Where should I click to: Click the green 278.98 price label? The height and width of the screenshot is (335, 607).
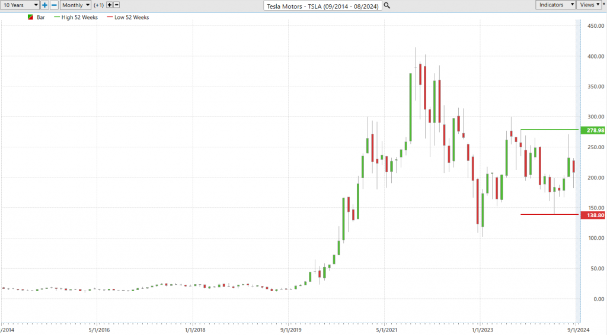(x=593, y=131)
